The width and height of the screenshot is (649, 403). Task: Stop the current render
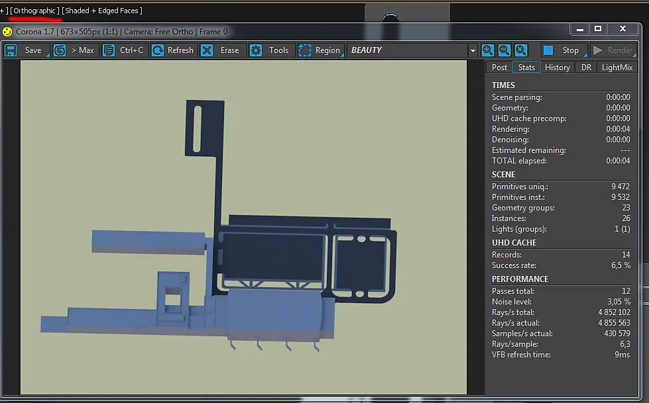562,50
